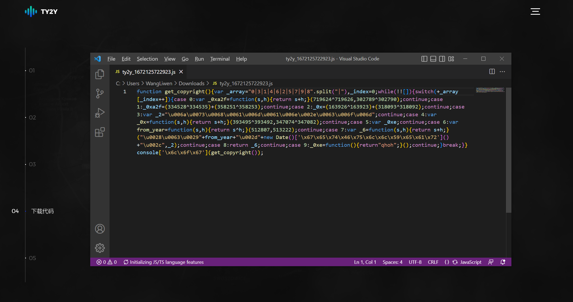Toggle the primary side bar layout button
This screenshot has height=302, width=573.
424,59
